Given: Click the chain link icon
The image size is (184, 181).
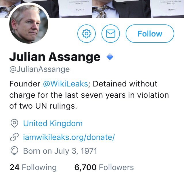Looking at the screenshot, I should point(14,137).
